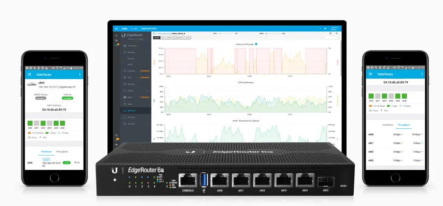Open the three-dot overflow menu on the right phone
Screen dimensions: 443x206
coord(422,74)
